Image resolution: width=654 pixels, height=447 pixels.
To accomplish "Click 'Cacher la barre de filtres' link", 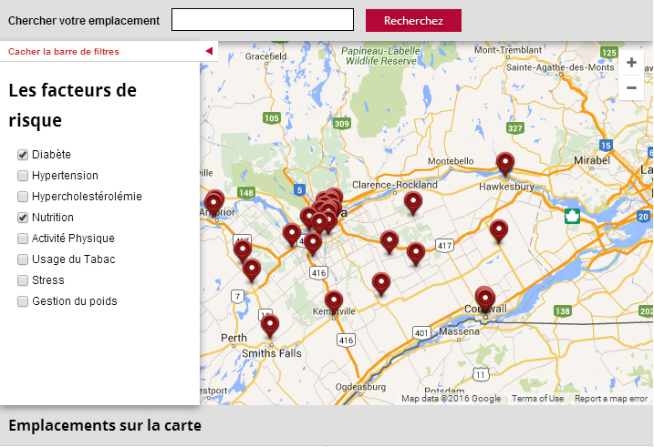I will click(x=64, y=52).
